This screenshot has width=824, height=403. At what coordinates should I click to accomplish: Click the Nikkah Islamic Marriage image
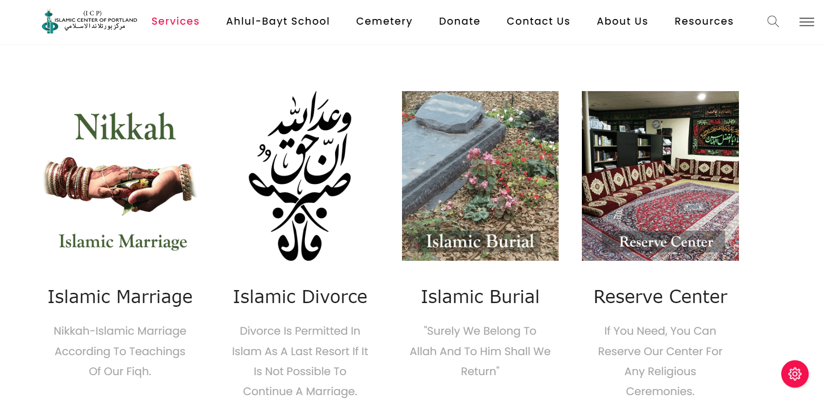pyautogui.click(x=120, y=176)
